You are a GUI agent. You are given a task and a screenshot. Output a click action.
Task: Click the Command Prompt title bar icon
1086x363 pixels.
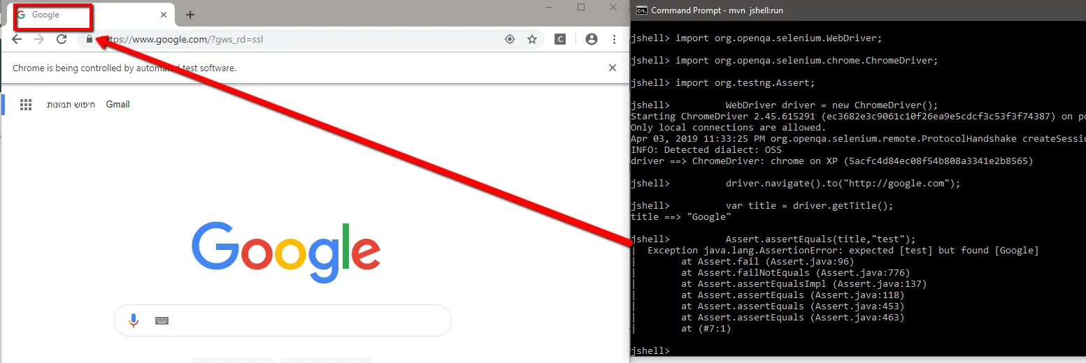tap(641, 10)
